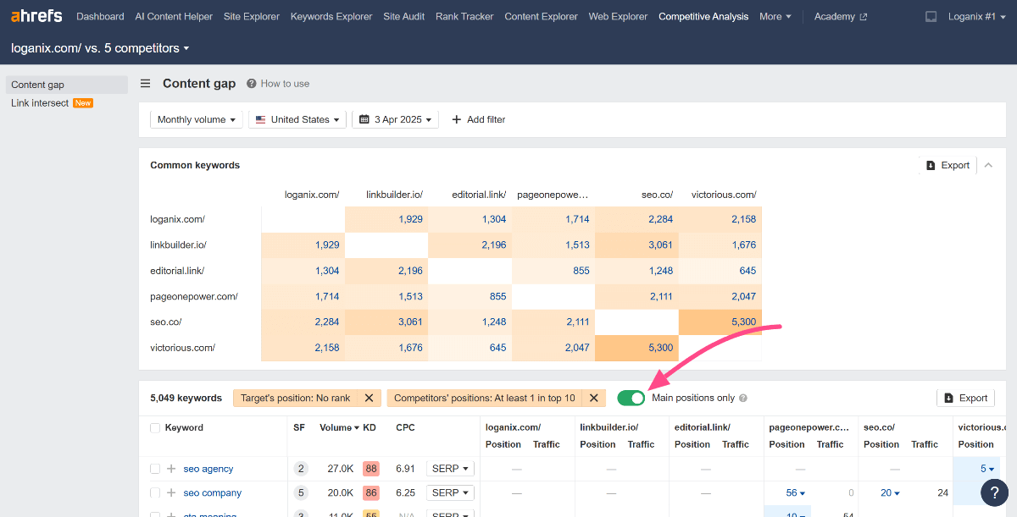Expand position 20 dropdown for seo.co
1017x517 pixels.
click(890, 492)
